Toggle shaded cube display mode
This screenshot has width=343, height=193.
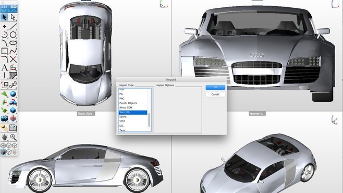3,152
